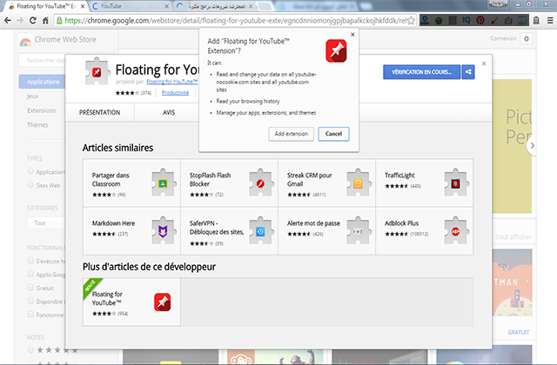Open the Chrome hamburger menu
The image size is (557, 365).
click(x=550, y=21)
